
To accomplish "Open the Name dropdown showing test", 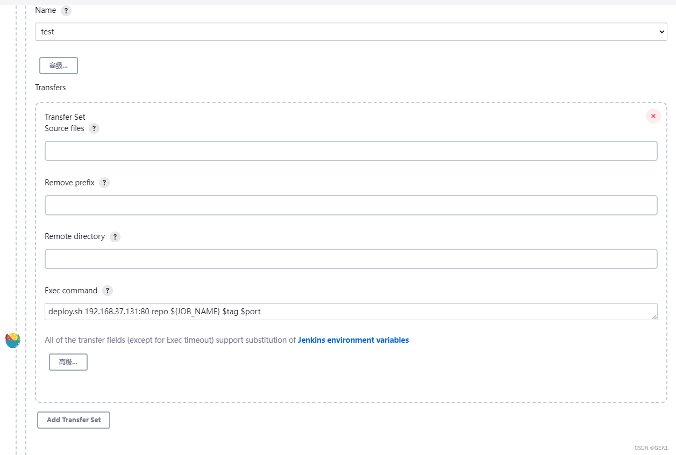I will (x=351, y=32).
